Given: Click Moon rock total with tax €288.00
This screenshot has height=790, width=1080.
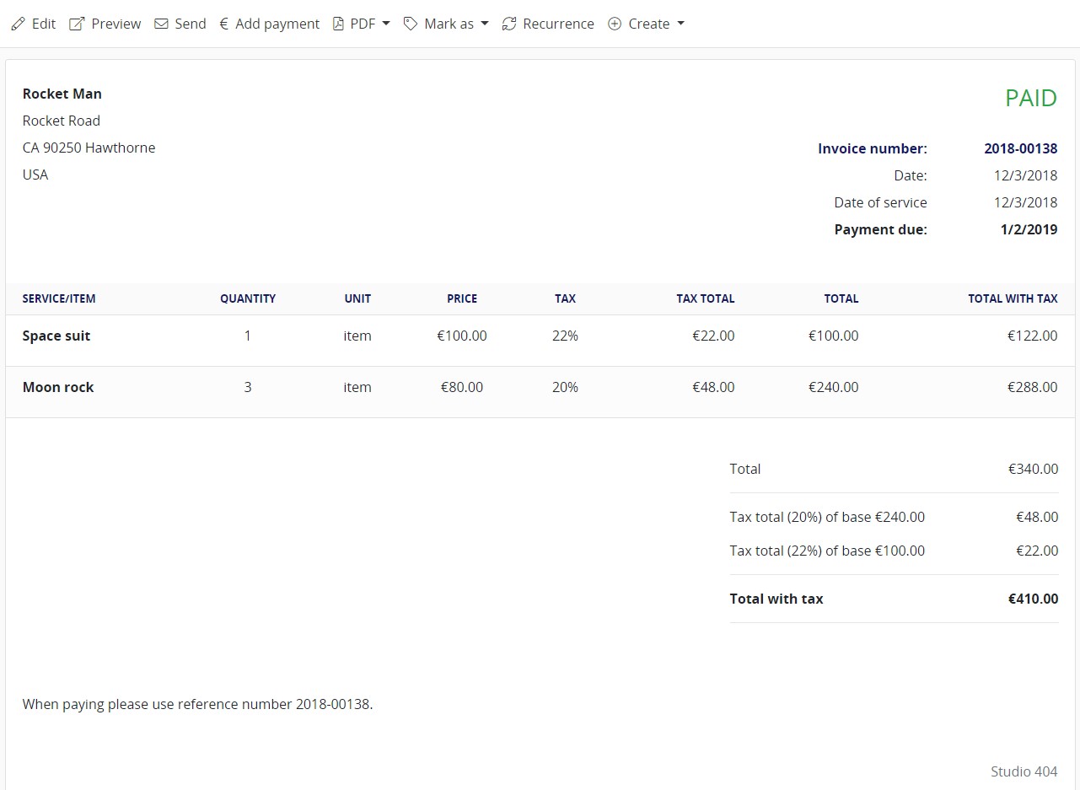Looking at the screenshot, I should point(1033,387).
